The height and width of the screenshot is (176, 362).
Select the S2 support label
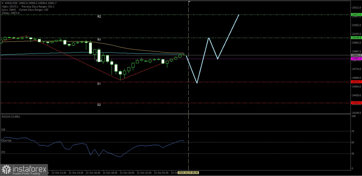[x=99, y=105]
